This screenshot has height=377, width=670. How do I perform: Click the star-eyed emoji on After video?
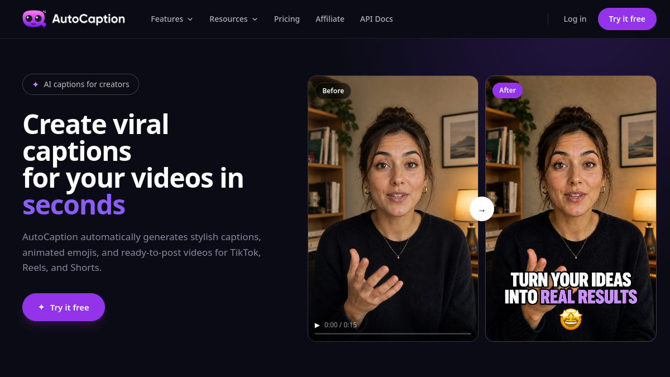571,319
